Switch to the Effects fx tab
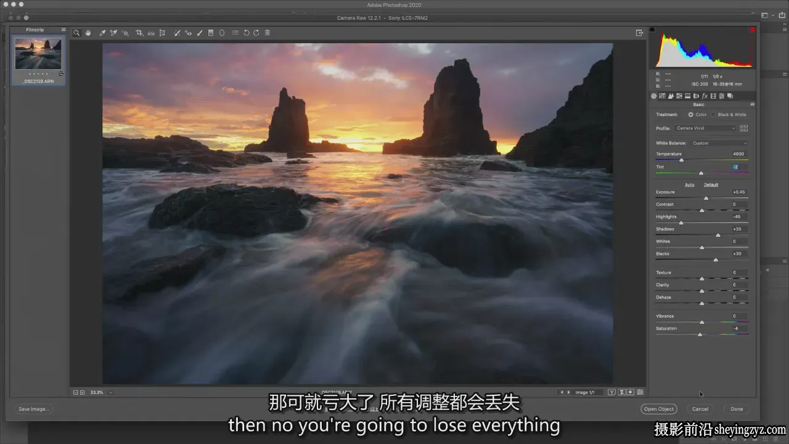The image size is (789, 444). click(x=705, y=96)
